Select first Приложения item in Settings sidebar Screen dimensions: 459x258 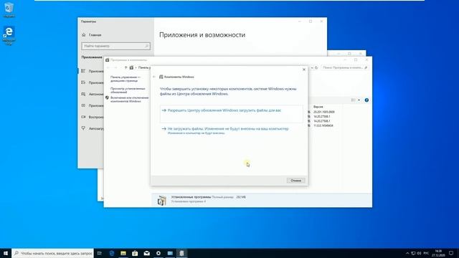tap(93, 71)
